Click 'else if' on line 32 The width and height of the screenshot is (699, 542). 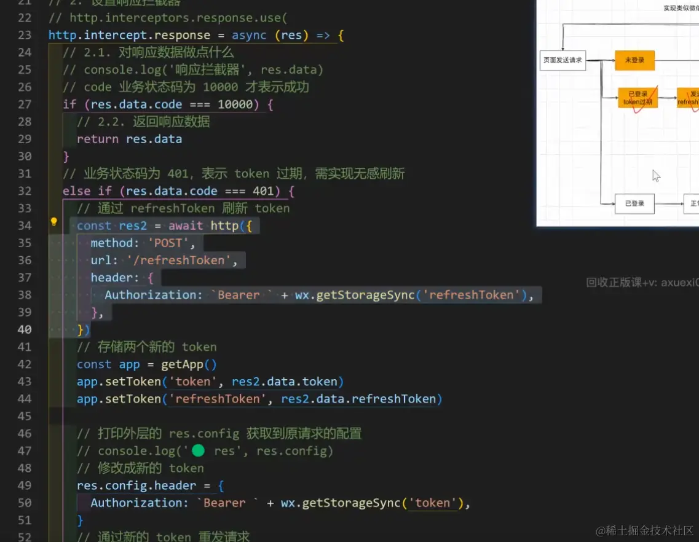[x=87, y=191]
